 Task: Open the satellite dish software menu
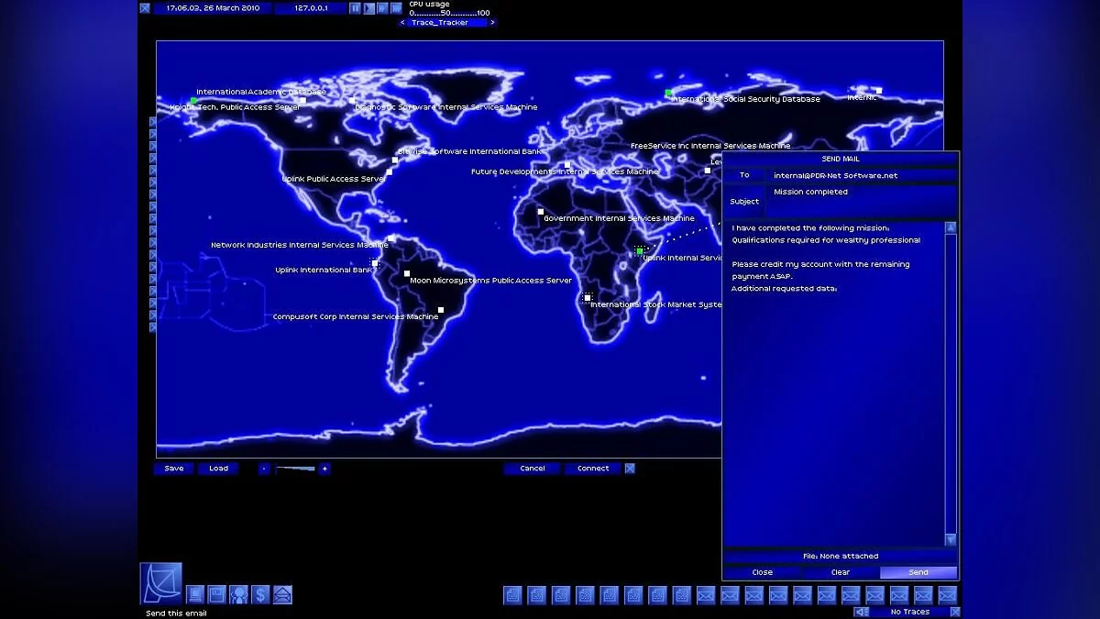tap(160, 583)
